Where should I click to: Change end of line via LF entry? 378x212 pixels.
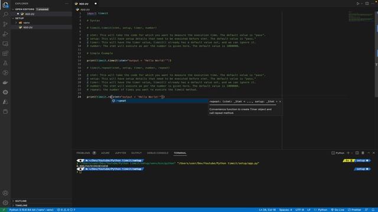(308, 210)
